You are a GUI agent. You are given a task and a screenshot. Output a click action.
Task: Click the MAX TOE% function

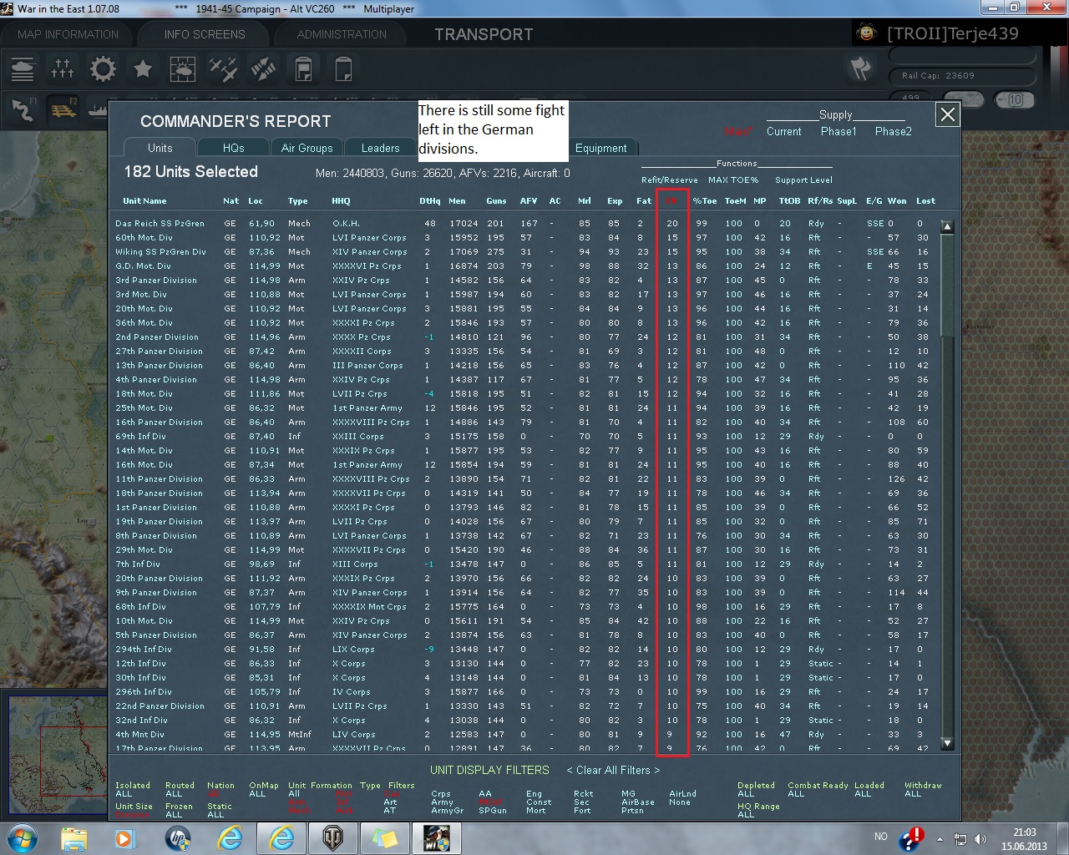click(733, 180)
